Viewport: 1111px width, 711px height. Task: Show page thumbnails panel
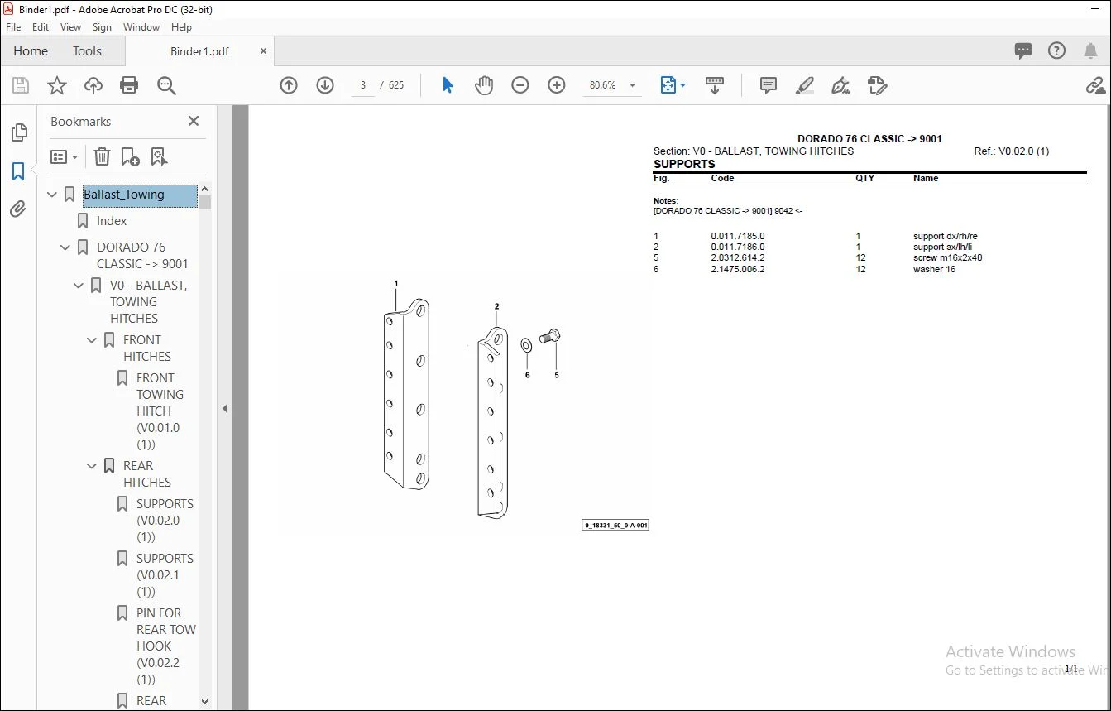(18, 132)
